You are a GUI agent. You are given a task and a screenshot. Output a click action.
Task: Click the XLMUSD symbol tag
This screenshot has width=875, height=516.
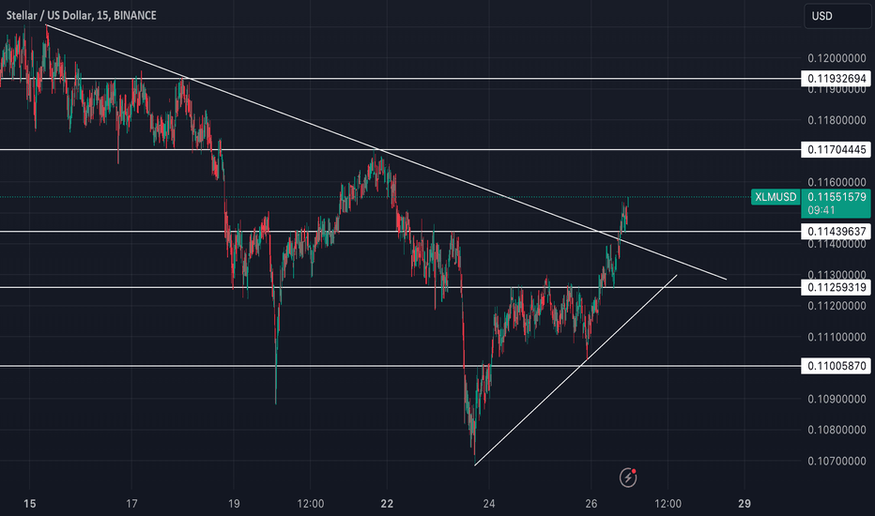point(775,197)
